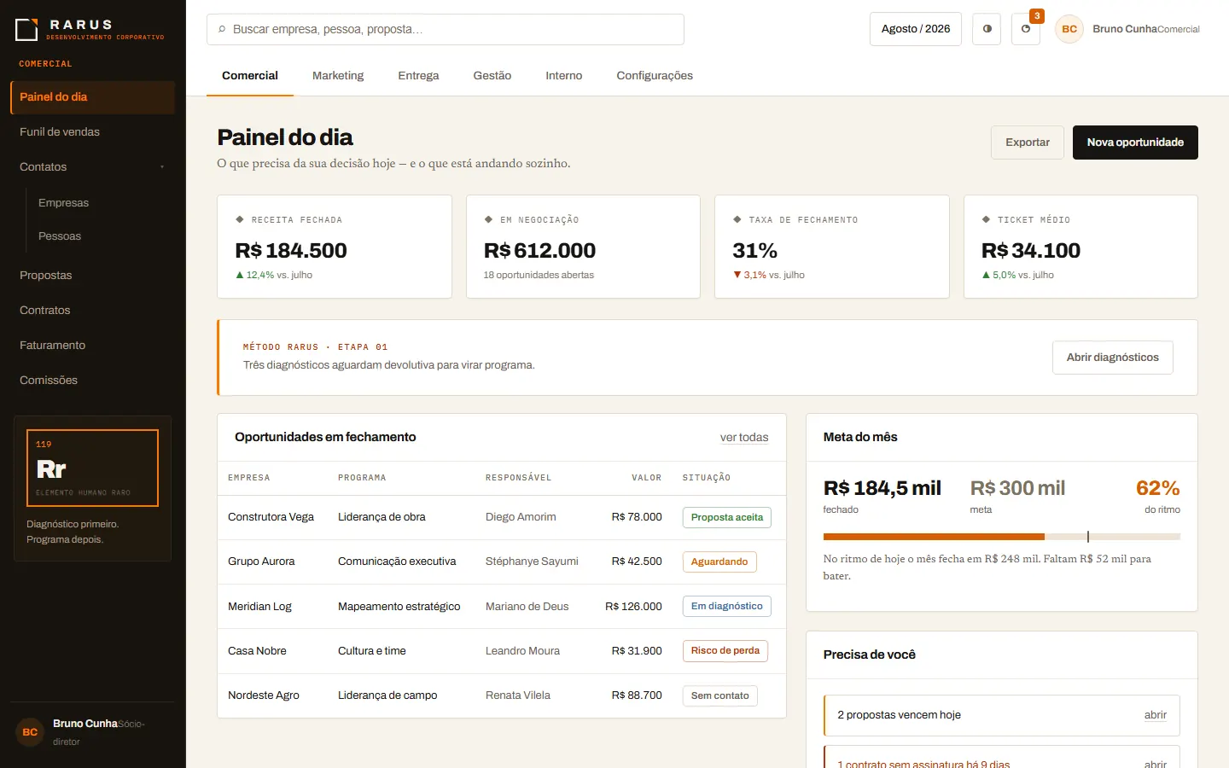Click the BC avatar in the sidebar footer
1229x768 pixels.
point(30,732)
